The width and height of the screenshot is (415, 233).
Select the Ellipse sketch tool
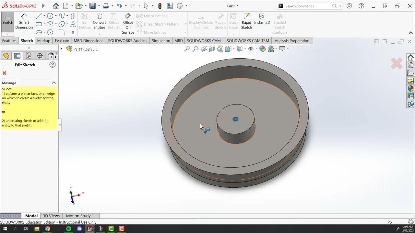[x=61, y=24]
